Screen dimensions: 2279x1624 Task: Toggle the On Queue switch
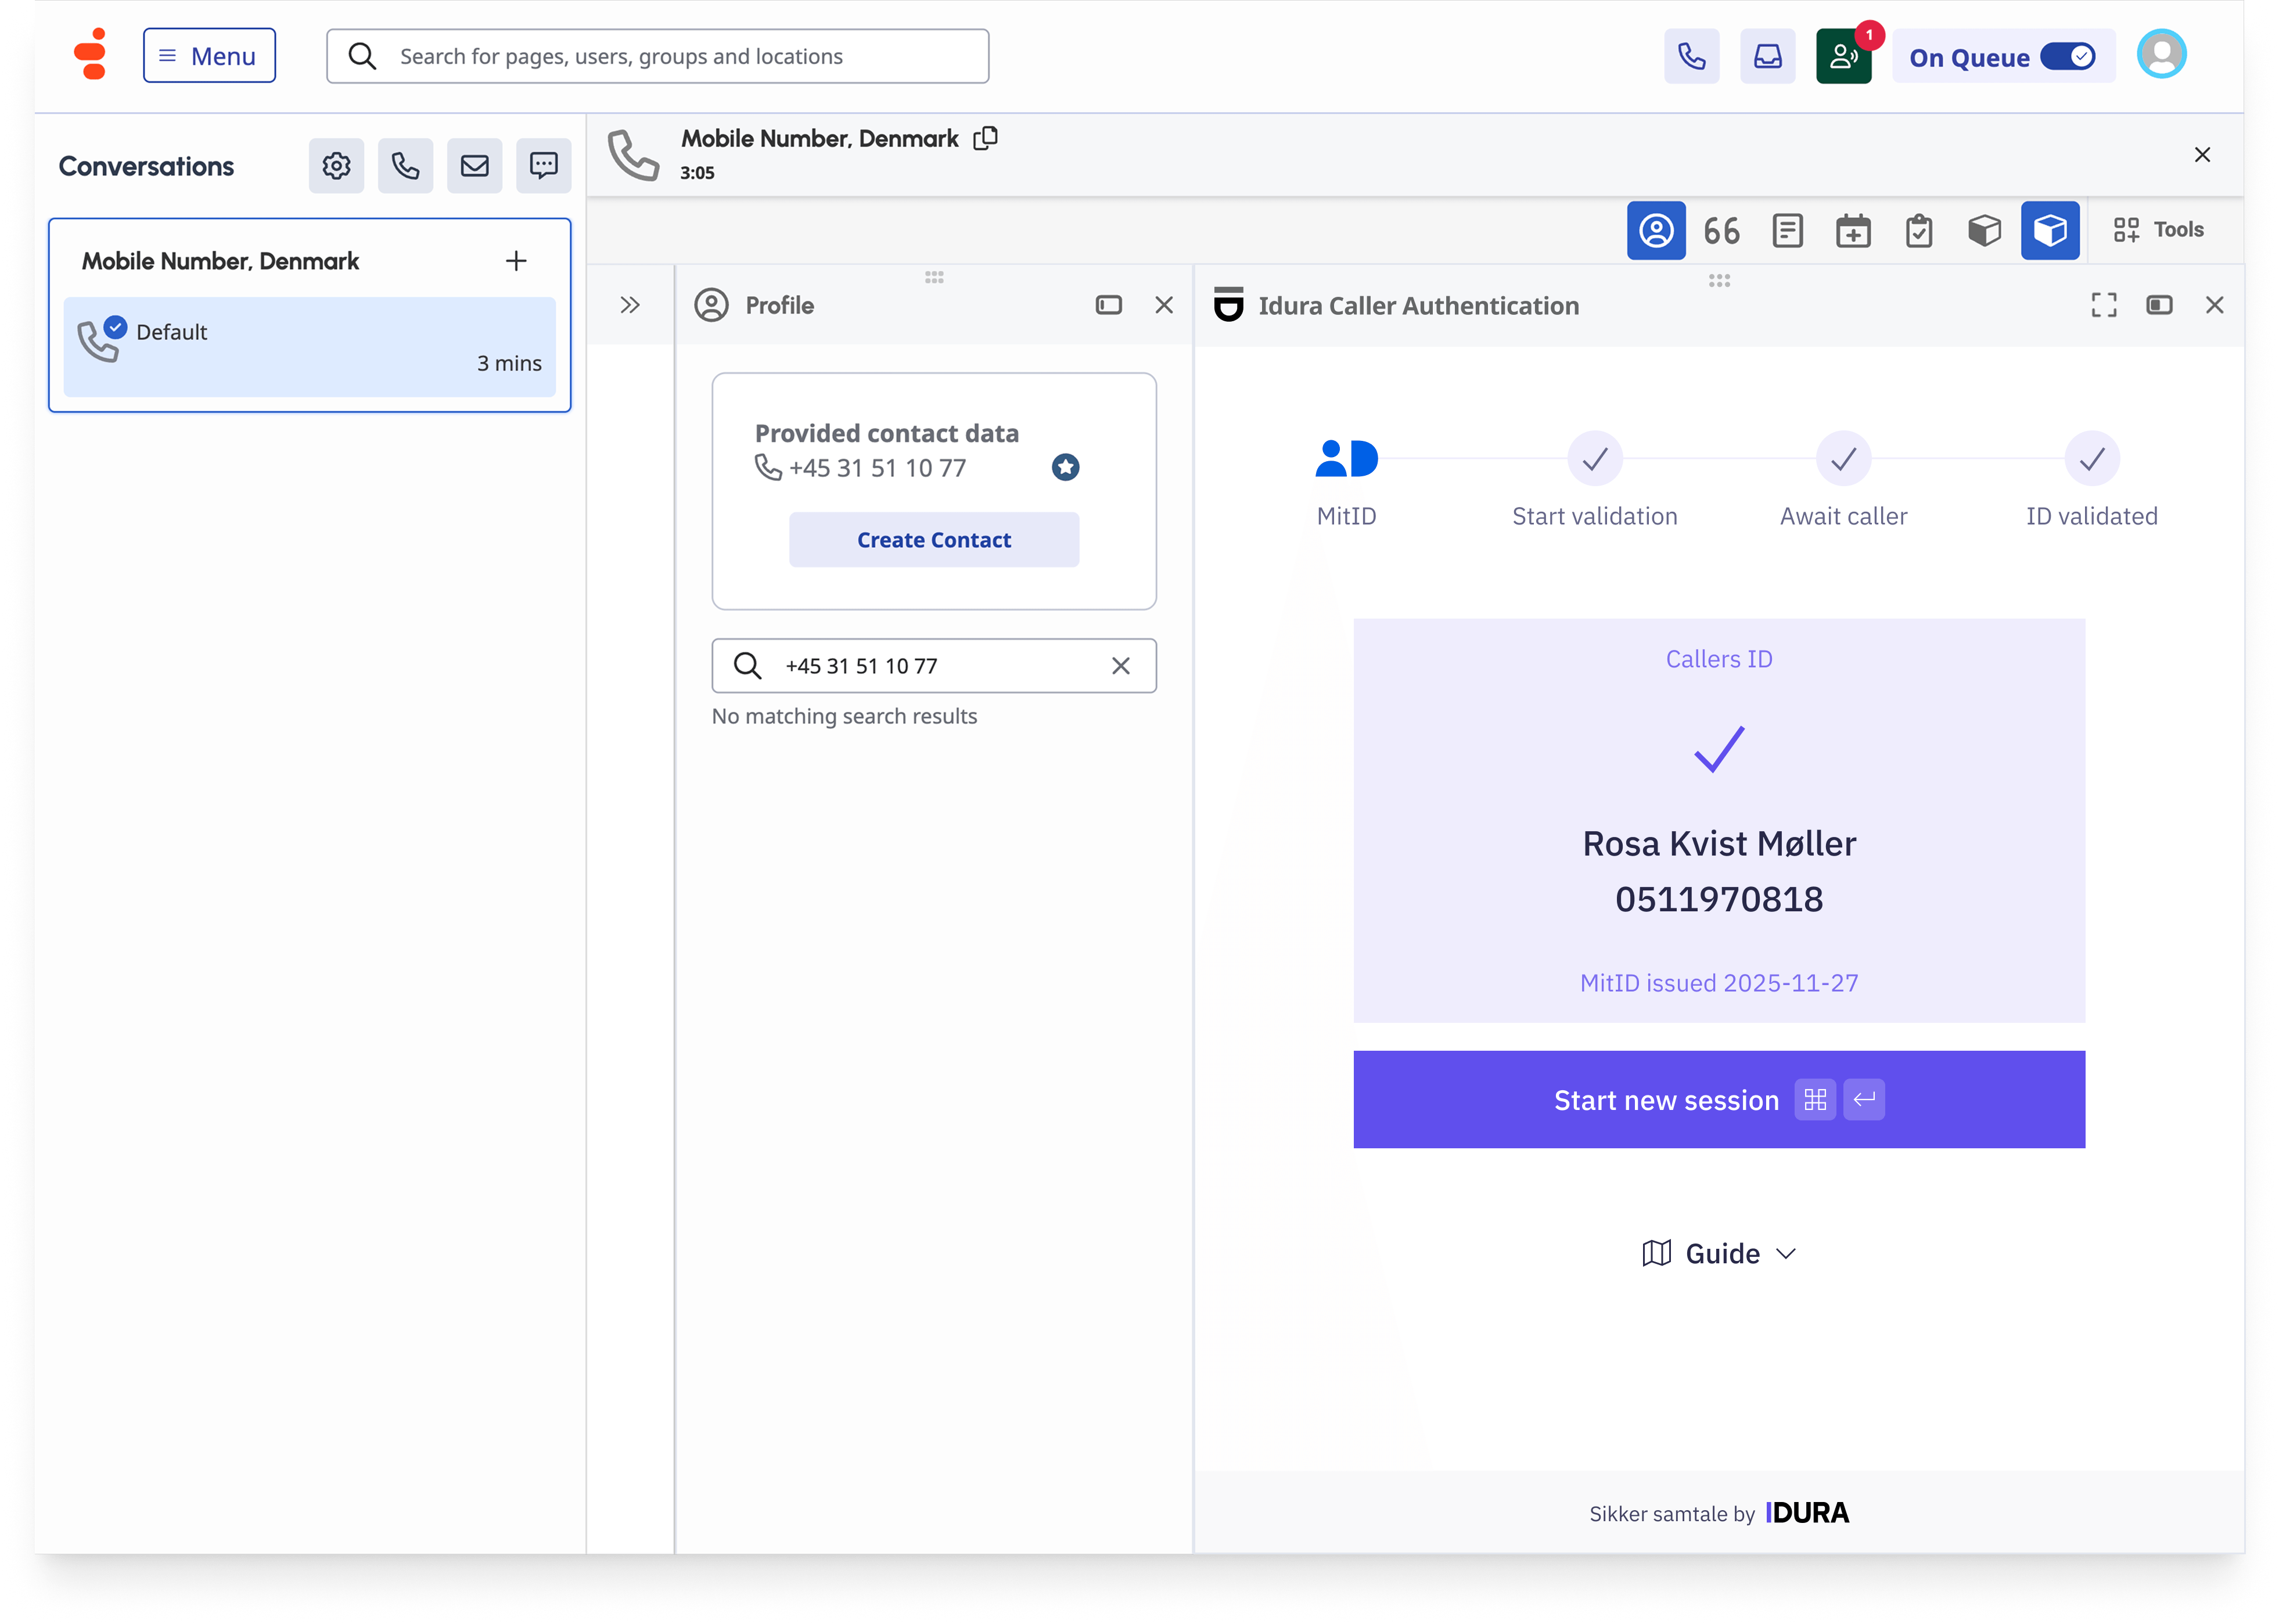(x=2067, y=57)
